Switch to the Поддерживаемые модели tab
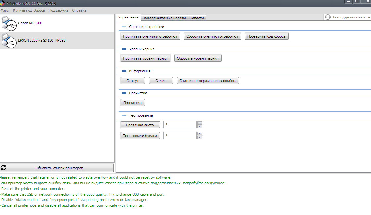The height and width of the screenshot is (215, 371). [164, 18]
